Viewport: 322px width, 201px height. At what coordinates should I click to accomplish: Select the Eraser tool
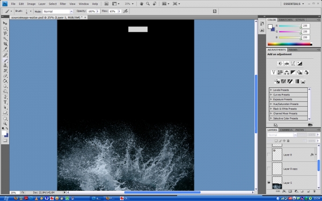click(5, 76)
